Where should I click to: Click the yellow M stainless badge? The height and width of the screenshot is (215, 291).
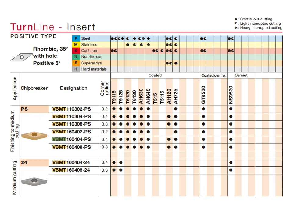point(76,45)
